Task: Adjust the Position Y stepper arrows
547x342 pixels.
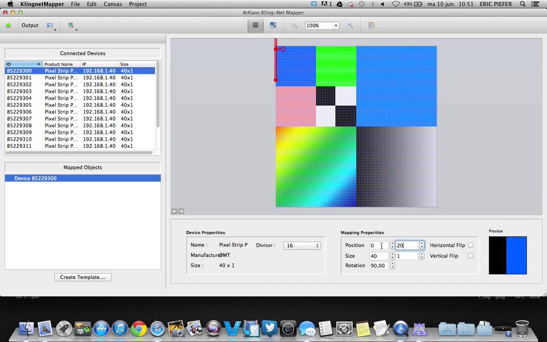Action: tap(422, 246)
